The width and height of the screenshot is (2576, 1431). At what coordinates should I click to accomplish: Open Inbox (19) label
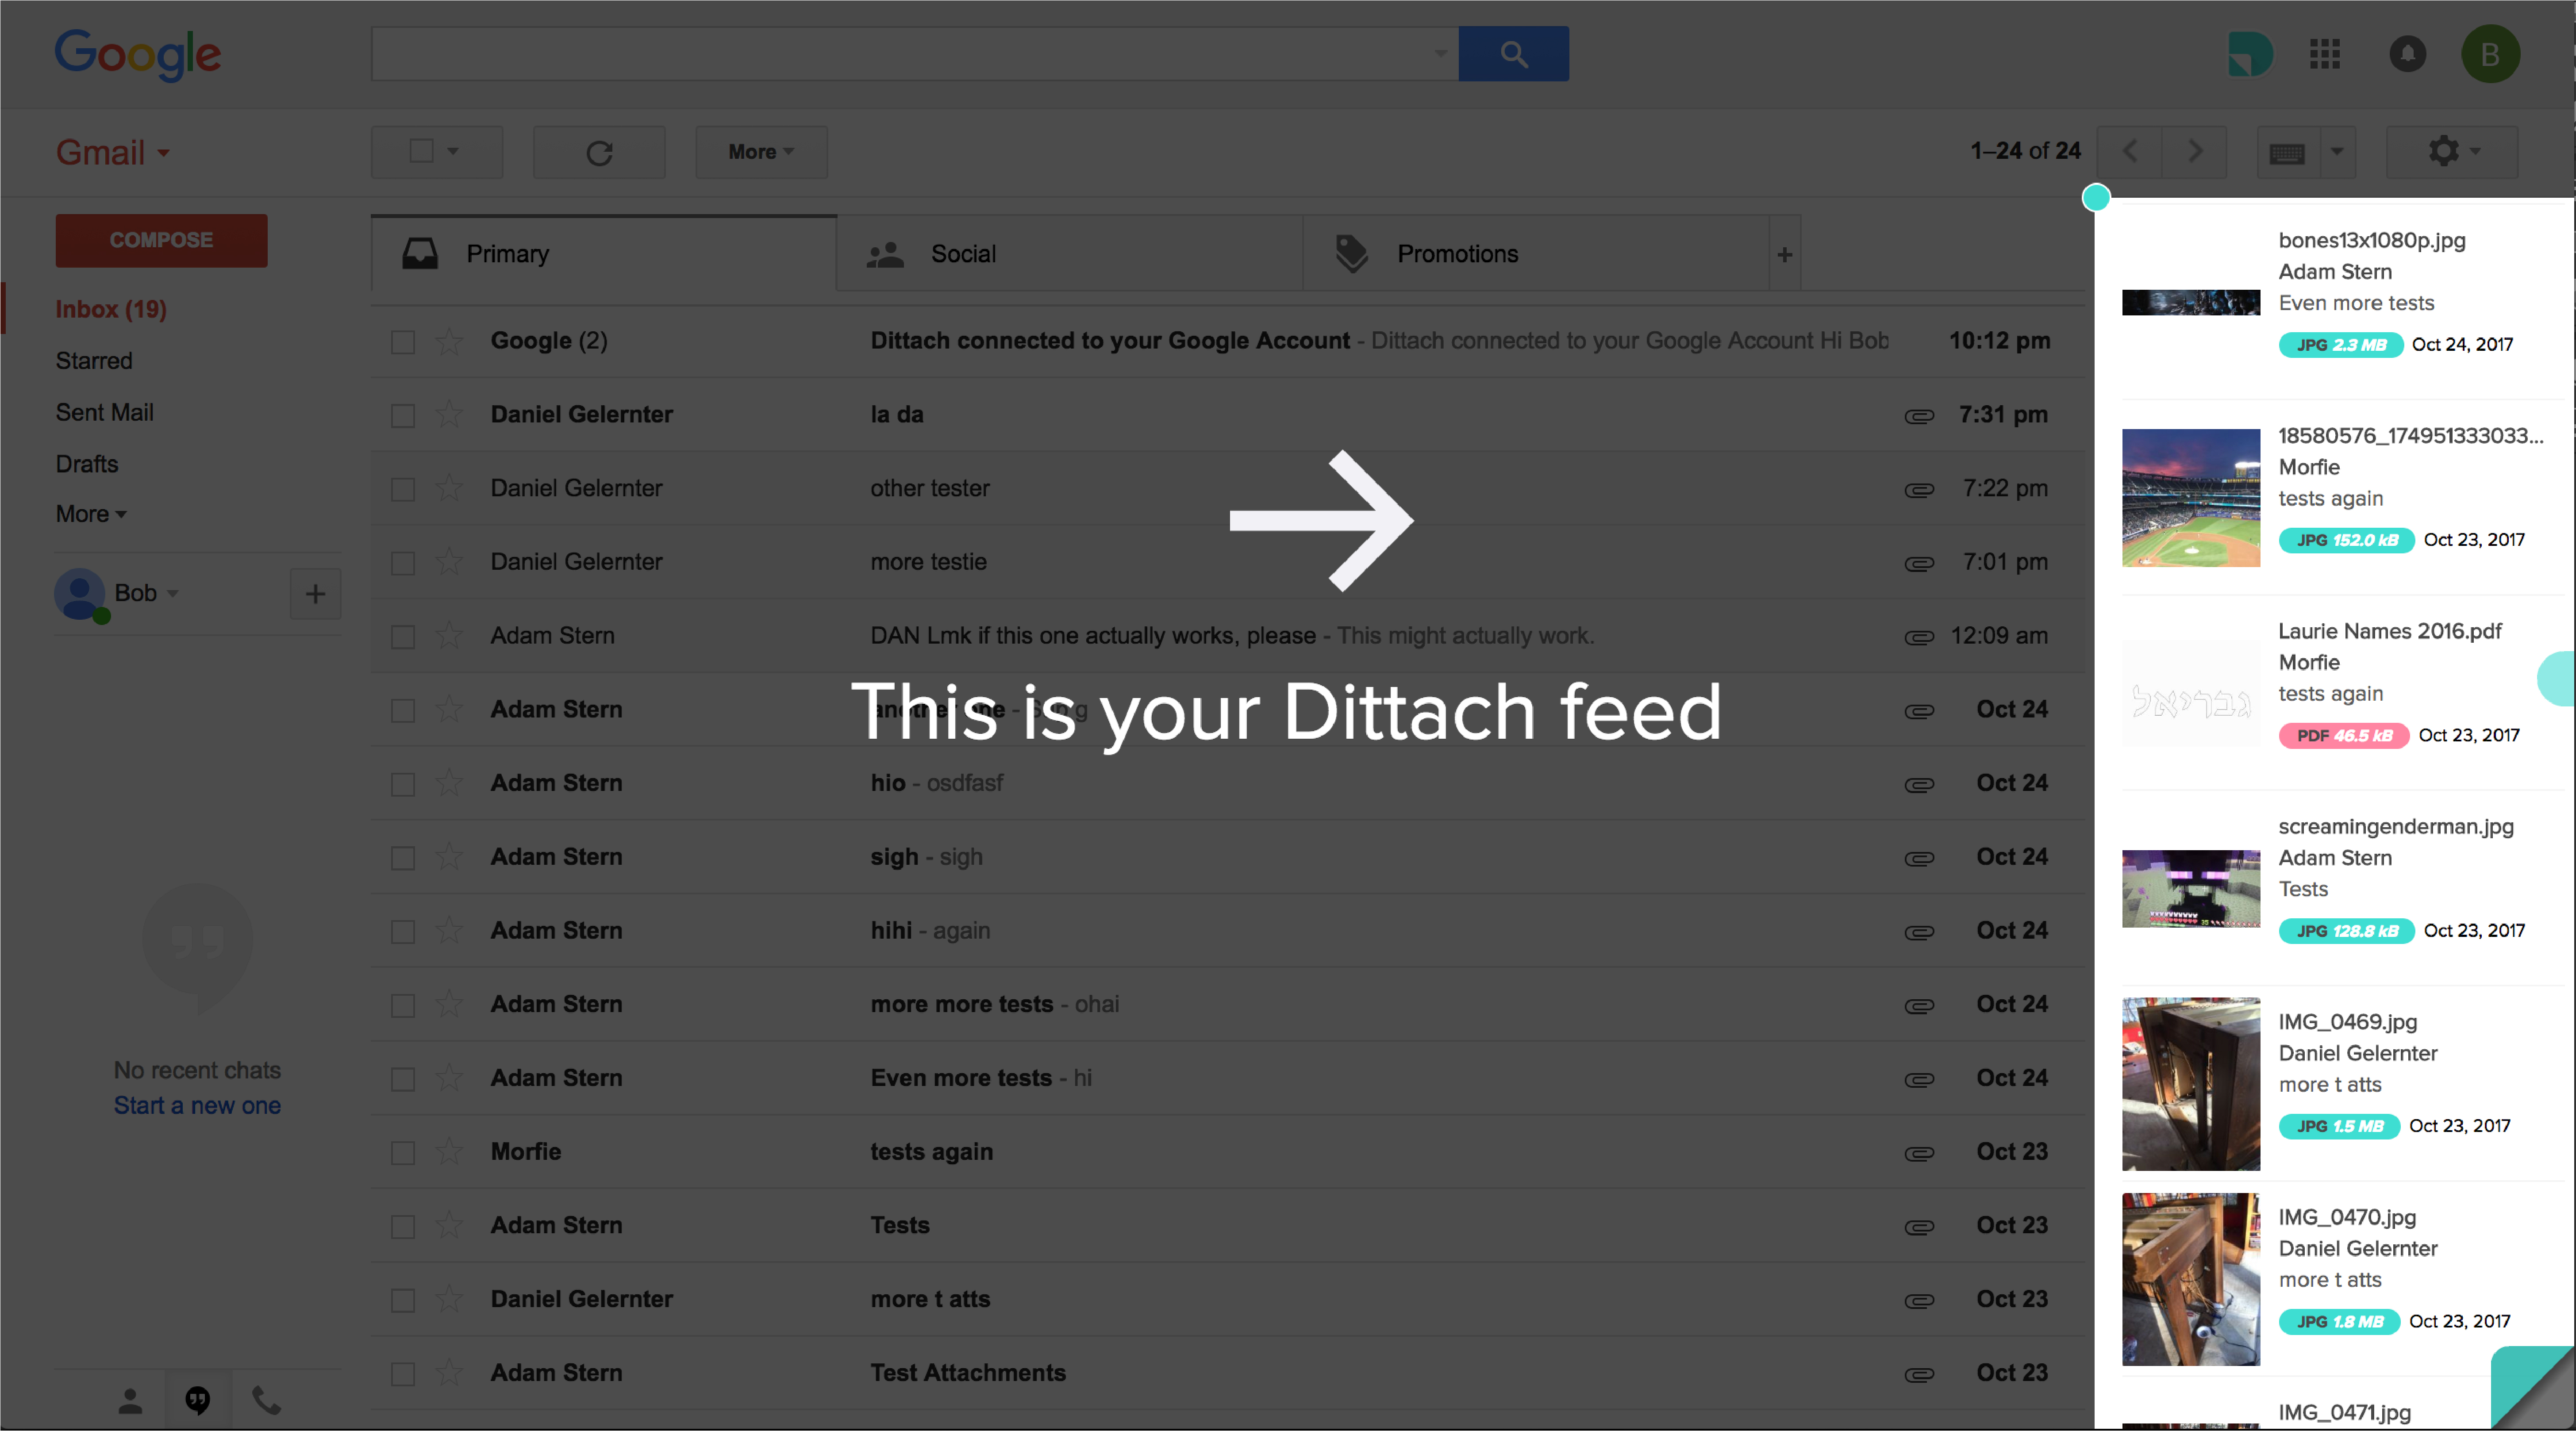click(x=111, y=310)
